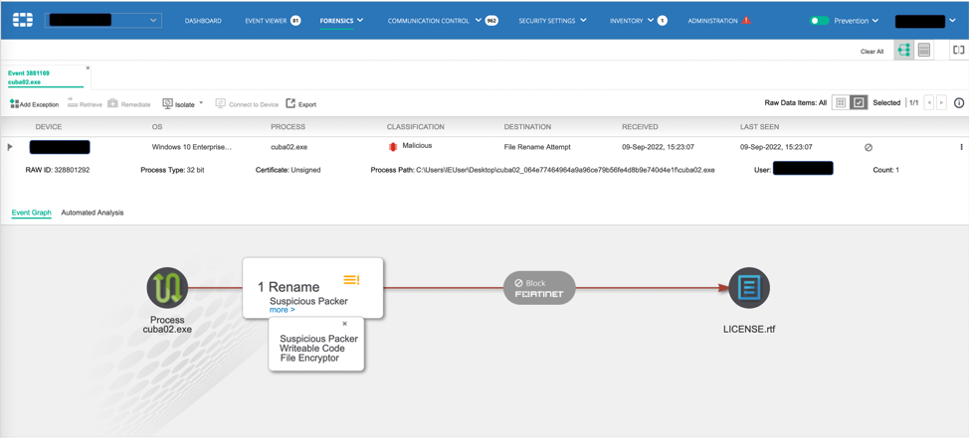
Task: Click the Block Fortinet node
Action: pos(539,287)
